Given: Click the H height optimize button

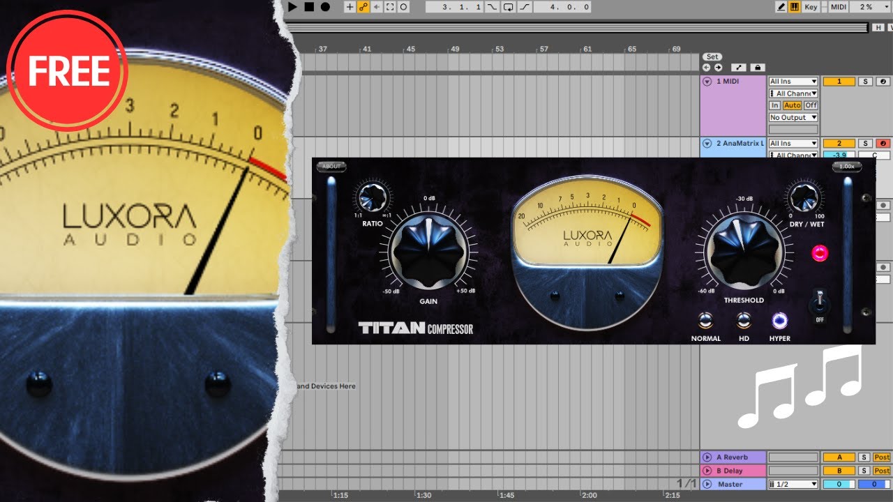Looking at the screenshot, I should [879, 28].
